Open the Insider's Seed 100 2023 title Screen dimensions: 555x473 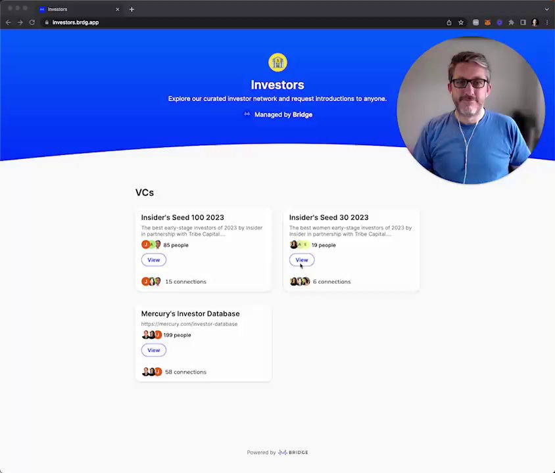click(x=183, y=217)
